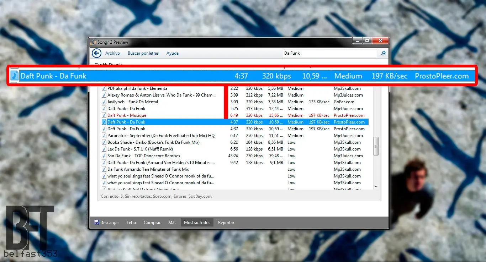Select the red Daft Punk - Musique title
Viewport: 486px width, 262px height.
[x=127, y=115]
